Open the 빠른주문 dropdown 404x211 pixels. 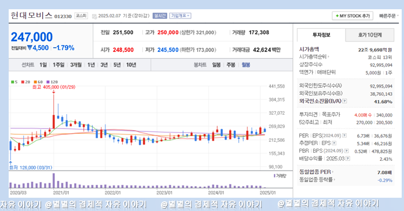pyautogui.click(x=388, y=16)
